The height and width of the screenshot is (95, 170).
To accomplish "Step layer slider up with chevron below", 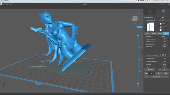I will tap(138, 86).
